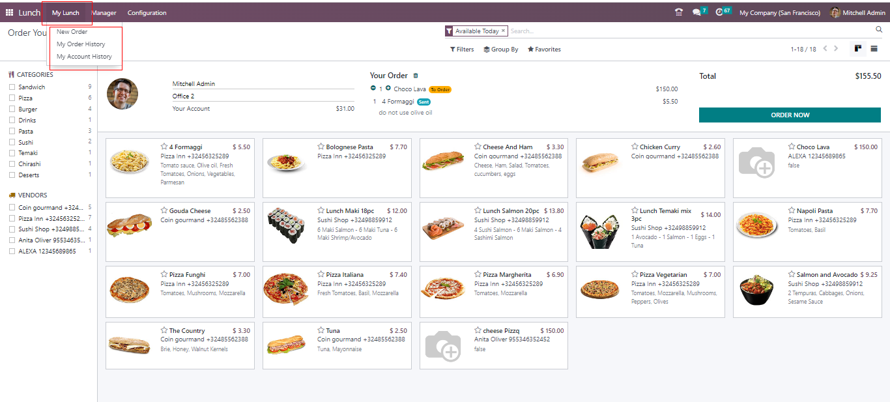
Task: Clear order using the trash icon
Action: tap(416, 76)
